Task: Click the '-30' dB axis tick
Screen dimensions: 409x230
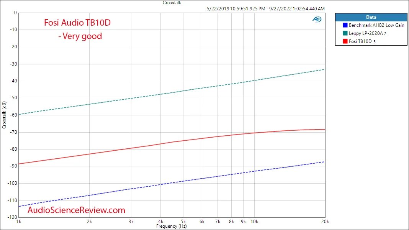Action: tap(13, 64)
